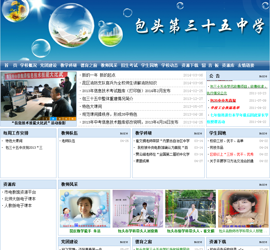Open the 老师队伍 link

tap(68, 141)
